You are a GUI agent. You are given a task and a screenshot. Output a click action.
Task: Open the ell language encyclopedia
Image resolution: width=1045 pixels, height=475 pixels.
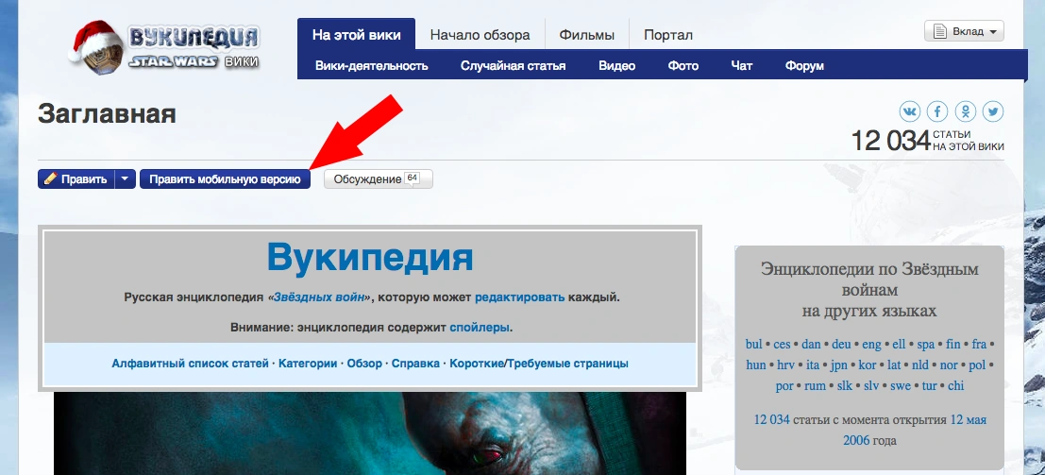[x=899, y=345]
